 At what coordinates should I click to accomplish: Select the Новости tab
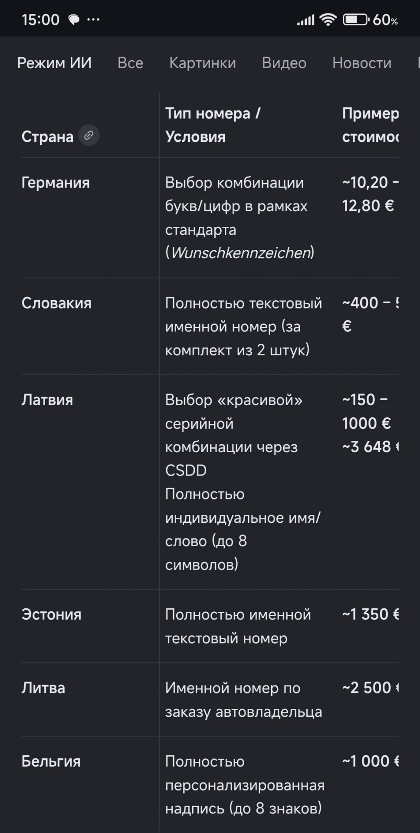362,63
